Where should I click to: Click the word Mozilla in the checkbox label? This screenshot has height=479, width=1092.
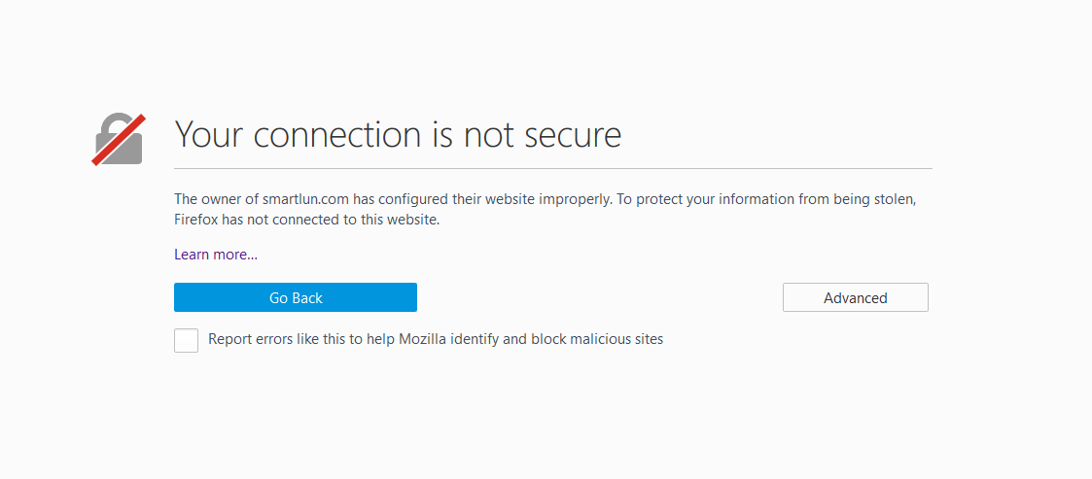pos(423,340)
